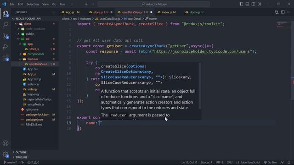The width and height of the screenshot is (294, 165).
Task: Toggle the bottom panel layout icon
Action: coord(247,4)
